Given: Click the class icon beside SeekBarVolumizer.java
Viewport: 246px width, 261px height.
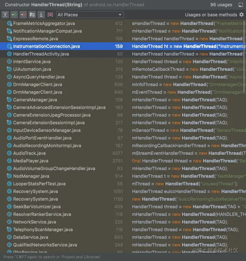Looking at the screenshot, I should 9,207.
